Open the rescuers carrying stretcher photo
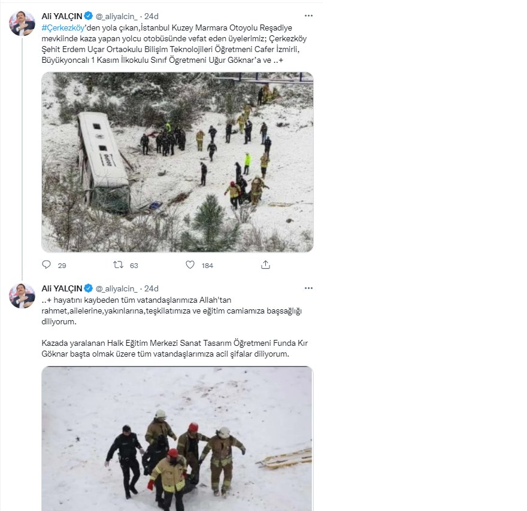 coord(177,439)
